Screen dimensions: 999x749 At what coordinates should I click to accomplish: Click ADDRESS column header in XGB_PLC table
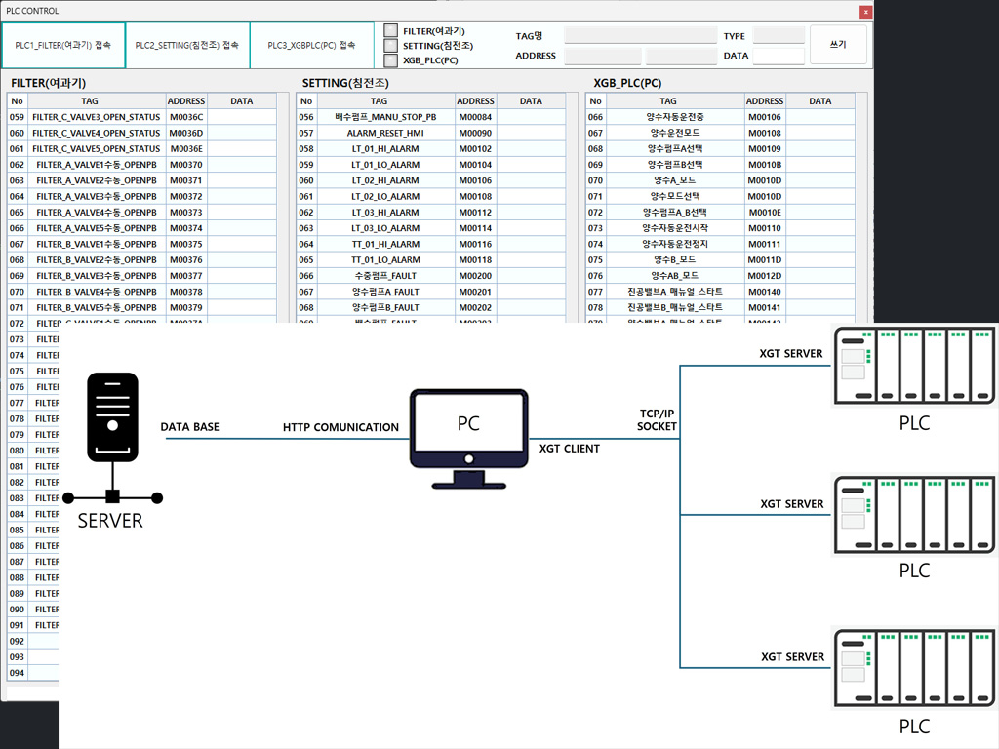coord(765,101)
